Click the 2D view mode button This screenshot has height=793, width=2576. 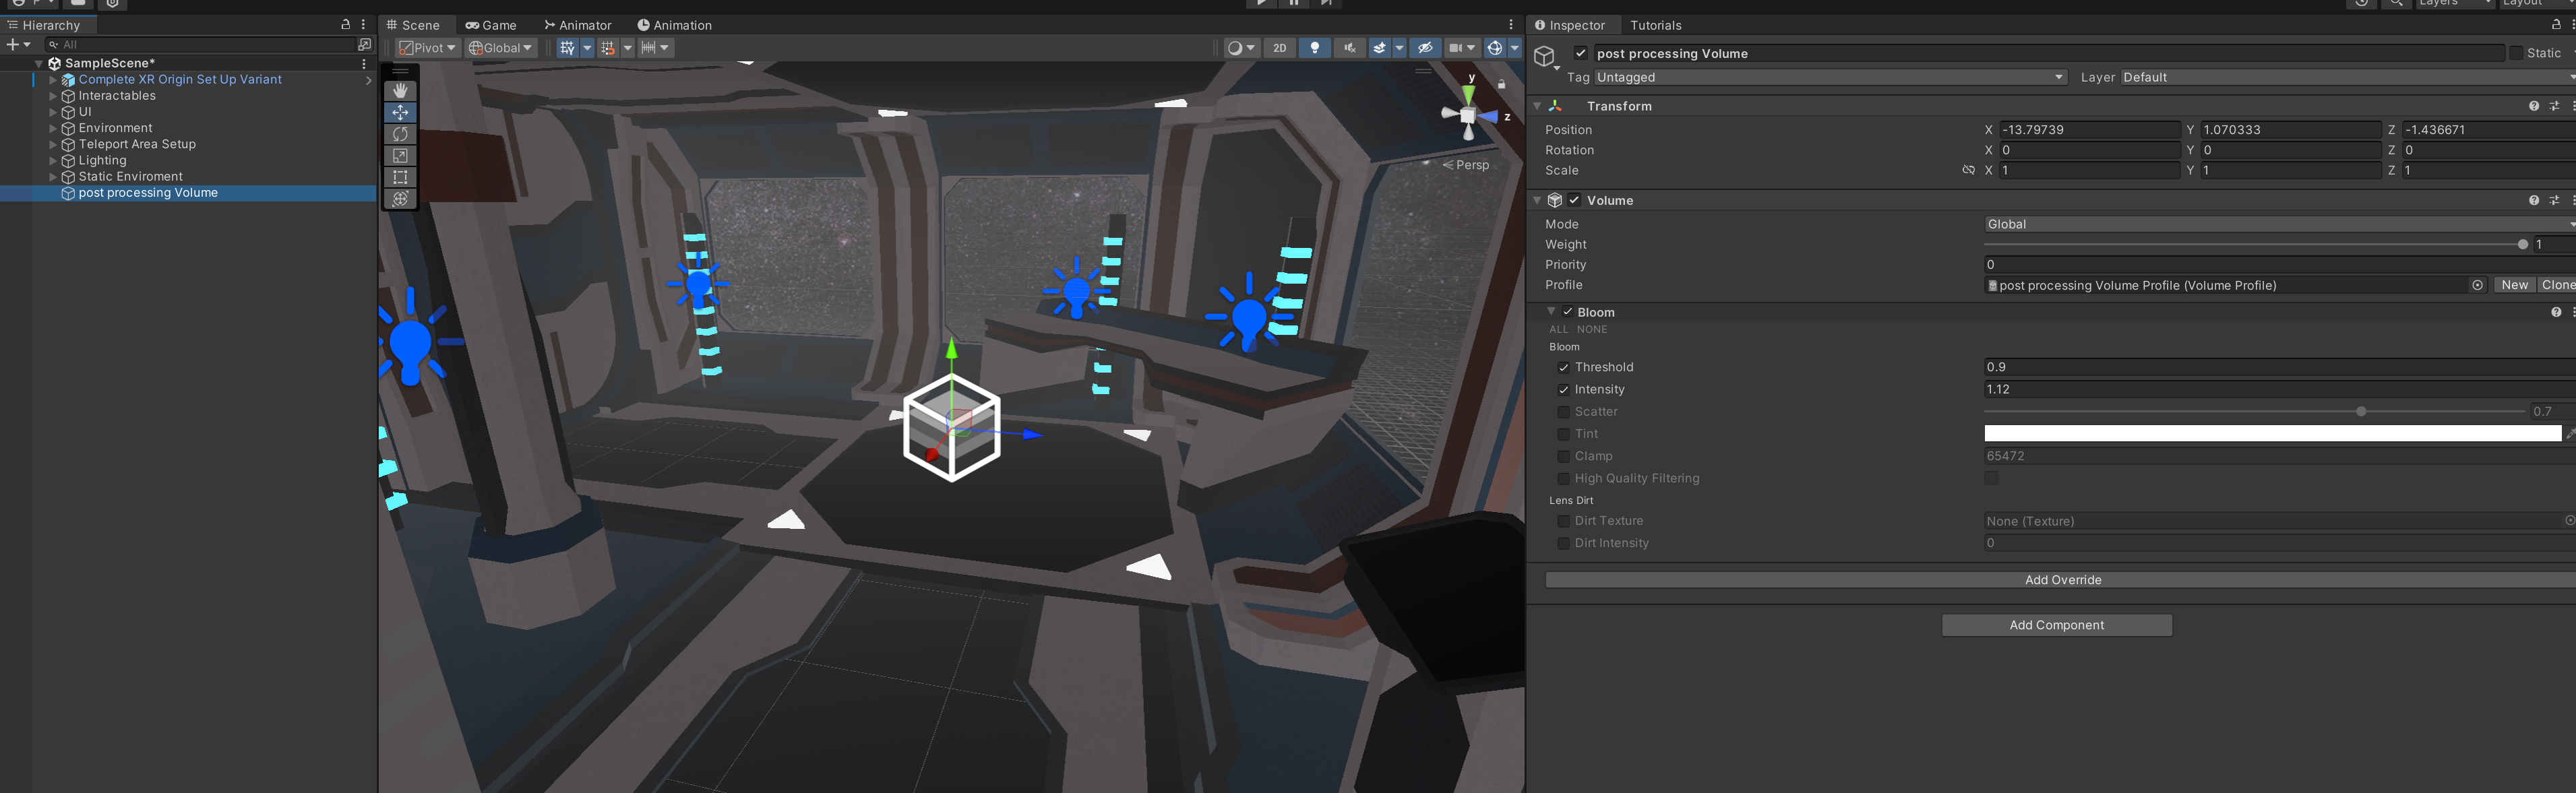(1279, 48)
